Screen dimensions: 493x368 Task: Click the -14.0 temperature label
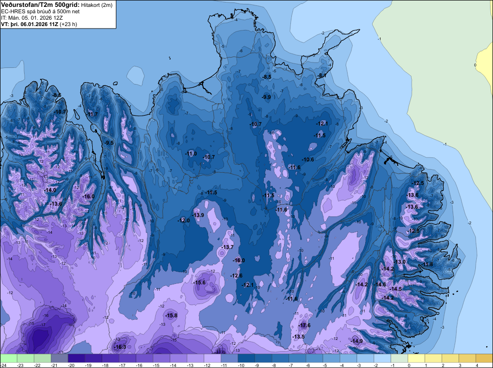(50, 190)
